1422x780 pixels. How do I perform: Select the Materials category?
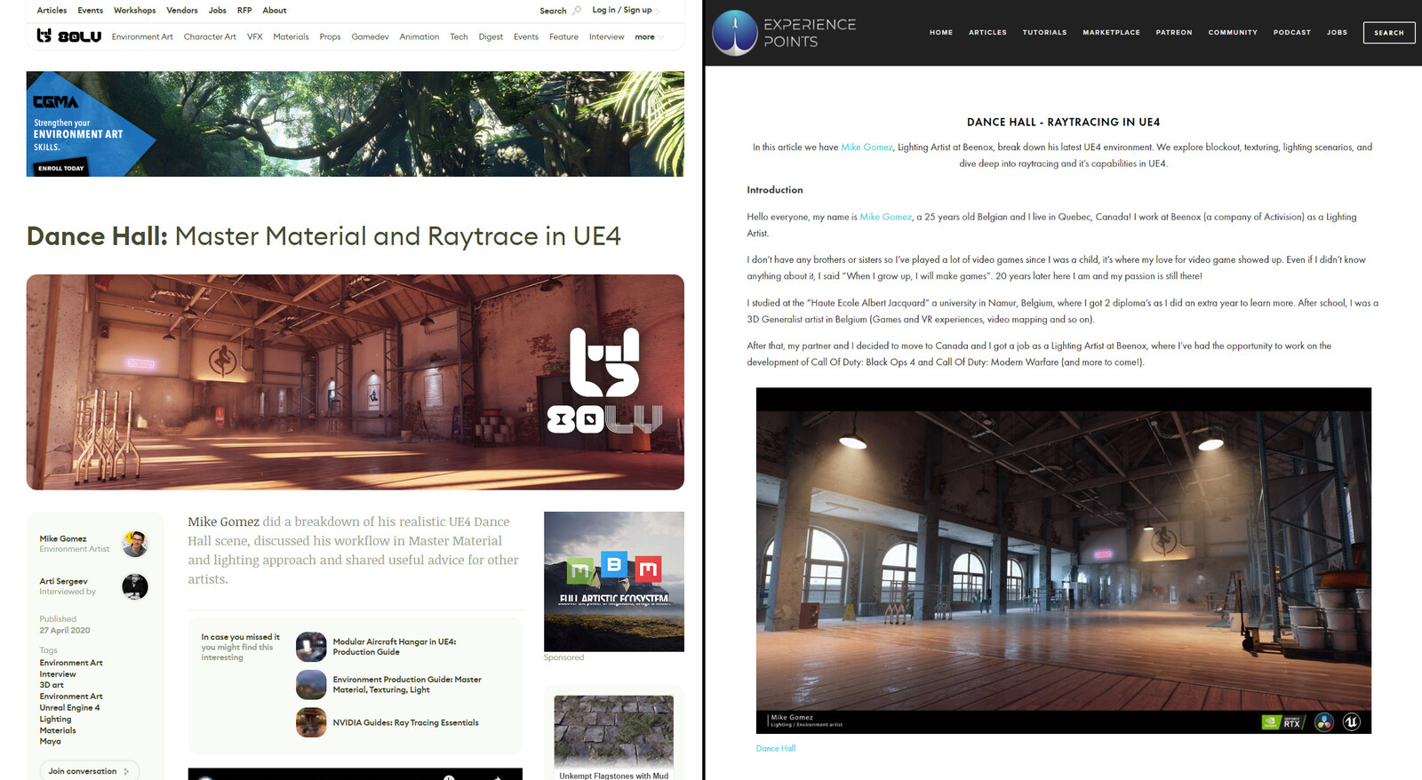(x=291, y=37)
